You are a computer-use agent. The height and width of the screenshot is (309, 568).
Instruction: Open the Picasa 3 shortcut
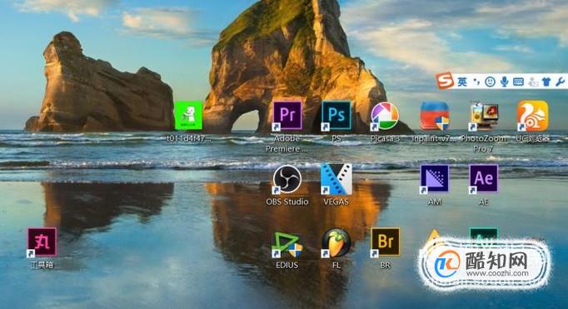[x=385, y=116]
